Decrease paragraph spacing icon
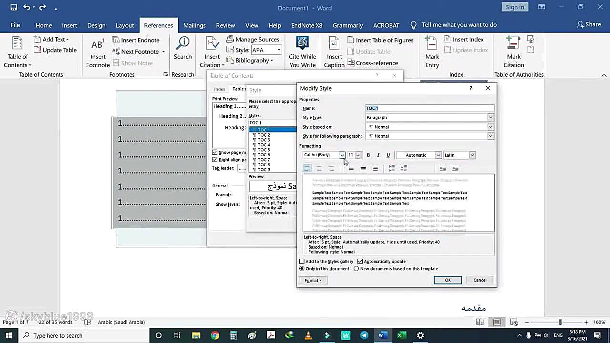Viewport: 610px width, 343px height. point(404,168)
